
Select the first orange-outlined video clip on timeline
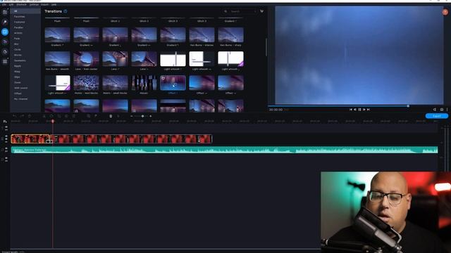pos(30,139)
